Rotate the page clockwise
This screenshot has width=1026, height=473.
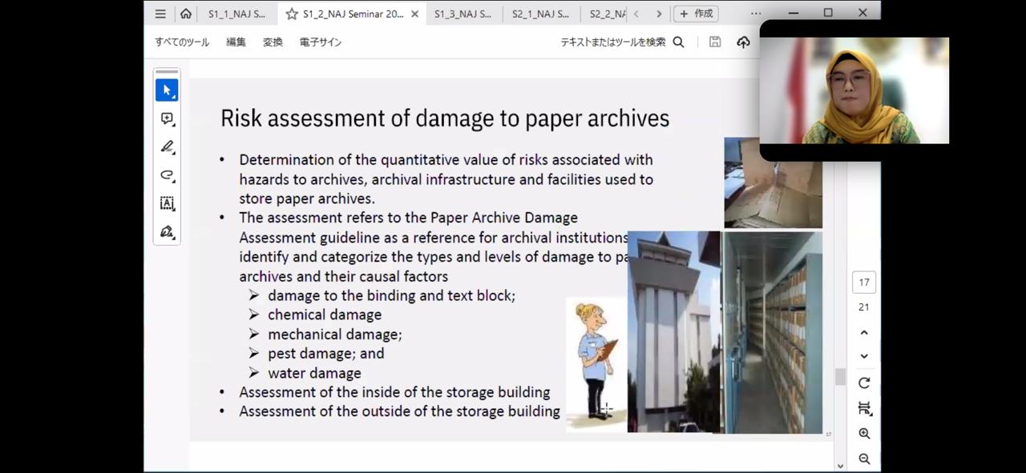(x=864, y=383)
